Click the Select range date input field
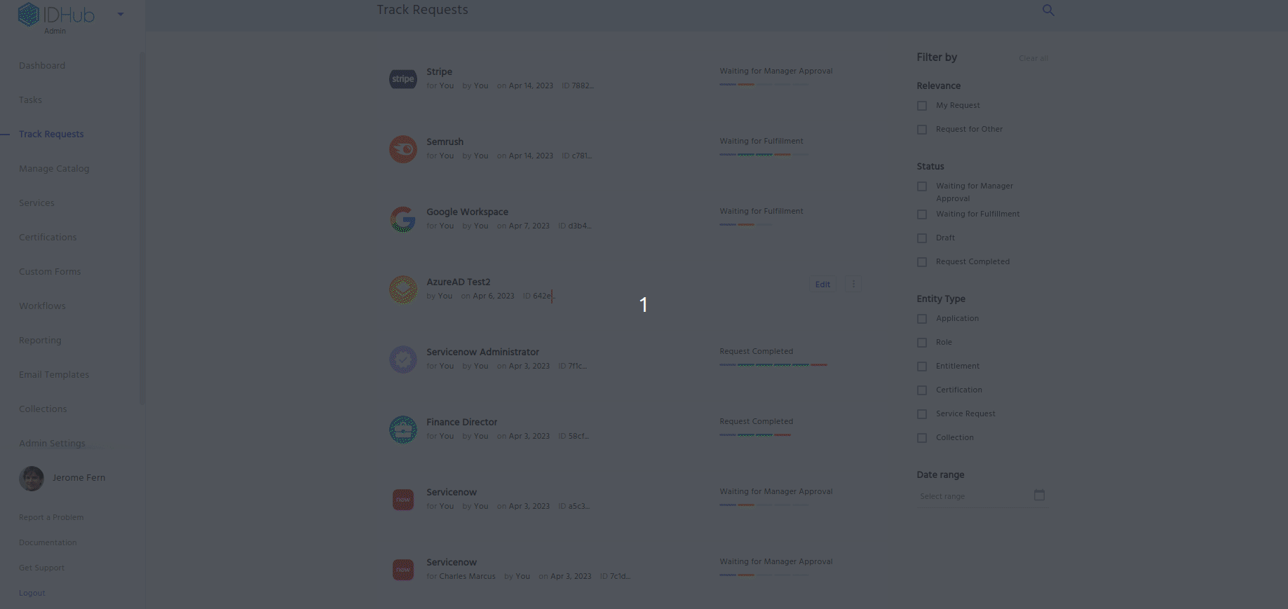 [x=971, y=496]
